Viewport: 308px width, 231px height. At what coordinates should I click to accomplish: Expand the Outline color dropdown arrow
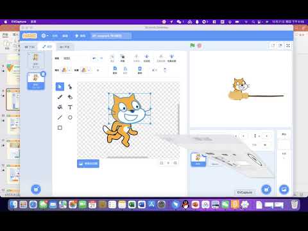(x=89, y=70)
